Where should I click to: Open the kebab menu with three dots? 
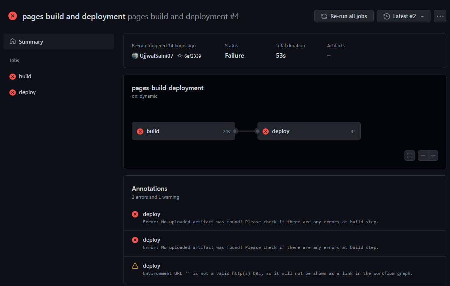tap(440, 16)
